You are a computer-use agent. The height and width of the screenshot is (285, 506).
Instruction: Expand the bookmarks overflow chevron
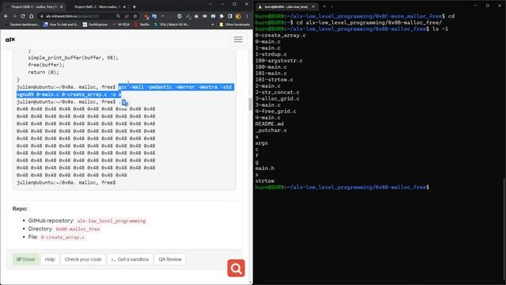[x=213, y=25]
